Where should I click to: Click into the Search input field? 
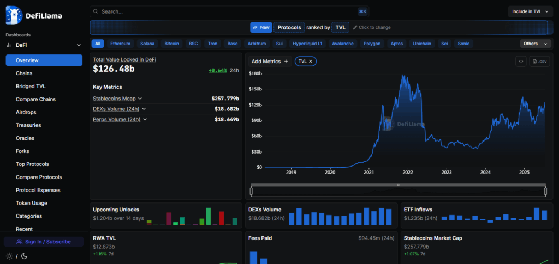218,11
